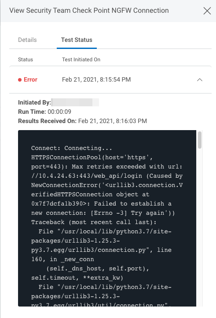Switch to the Details tab
Image resolution: width=216 pixels, height=318 pixels.
tap(27, 40)
